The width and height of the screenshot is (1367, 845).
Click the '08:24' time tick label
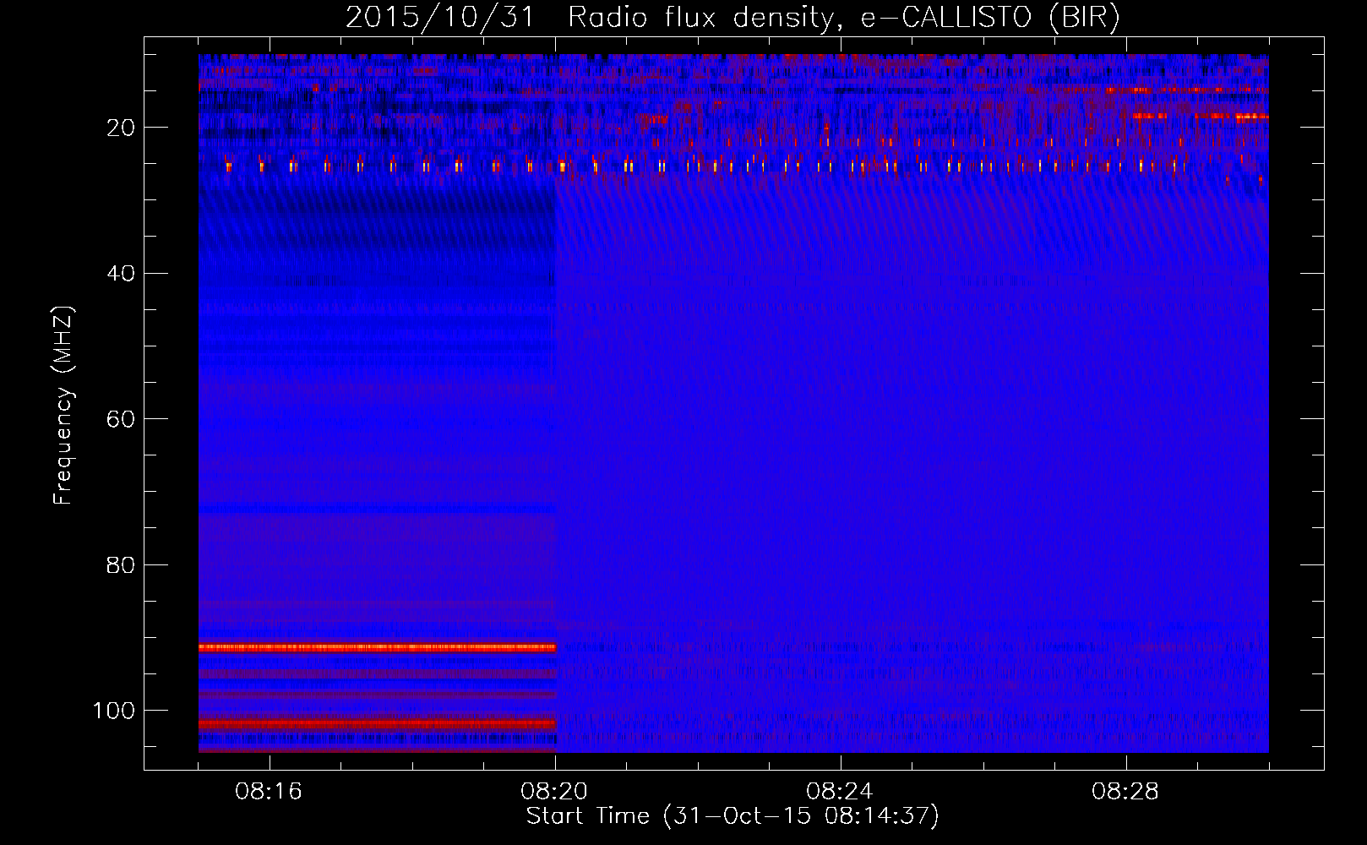tap(840, 792)
